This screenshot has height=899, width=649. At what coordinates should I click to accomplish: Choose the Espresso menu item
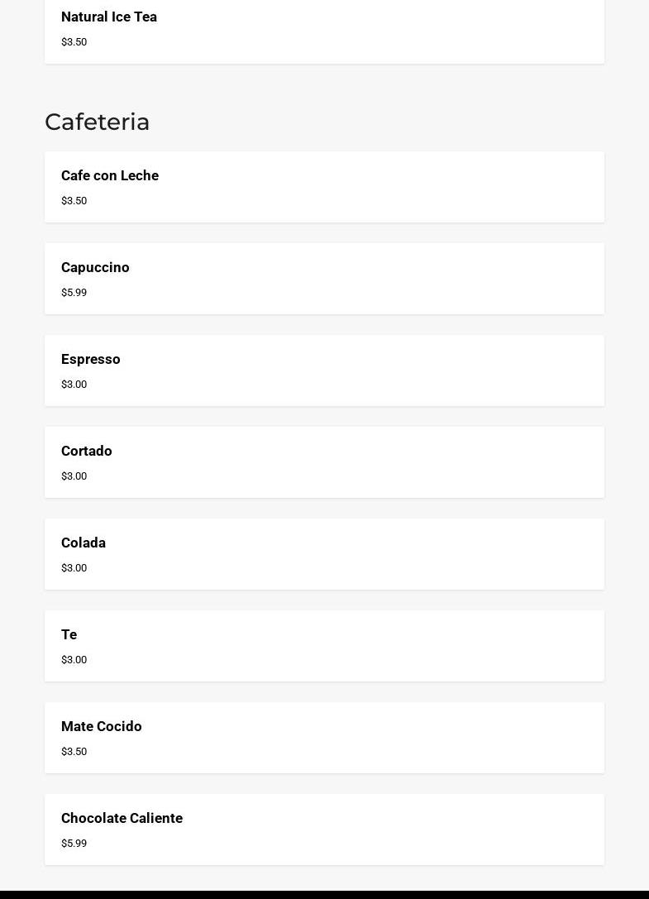point(324,371)
